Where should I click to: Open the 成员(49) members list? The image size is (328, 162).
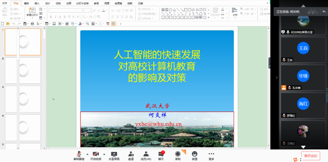146,156
